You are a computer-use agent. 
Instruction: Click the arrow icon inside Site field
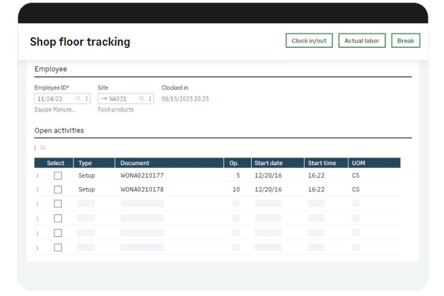pos(104,99)
